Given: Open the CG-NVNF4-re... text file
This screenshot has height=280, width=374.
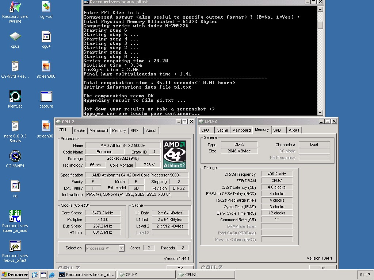Looking at the screenshot, I should pyautogui.click(x=15, y=66).
